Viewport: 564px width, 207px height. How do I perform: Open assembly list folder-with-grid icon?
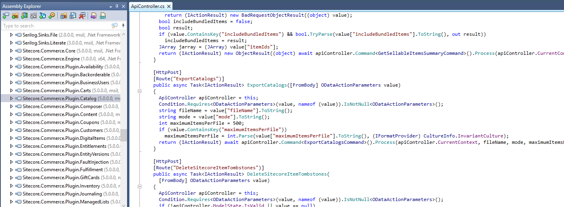click(x=63, y=16)
